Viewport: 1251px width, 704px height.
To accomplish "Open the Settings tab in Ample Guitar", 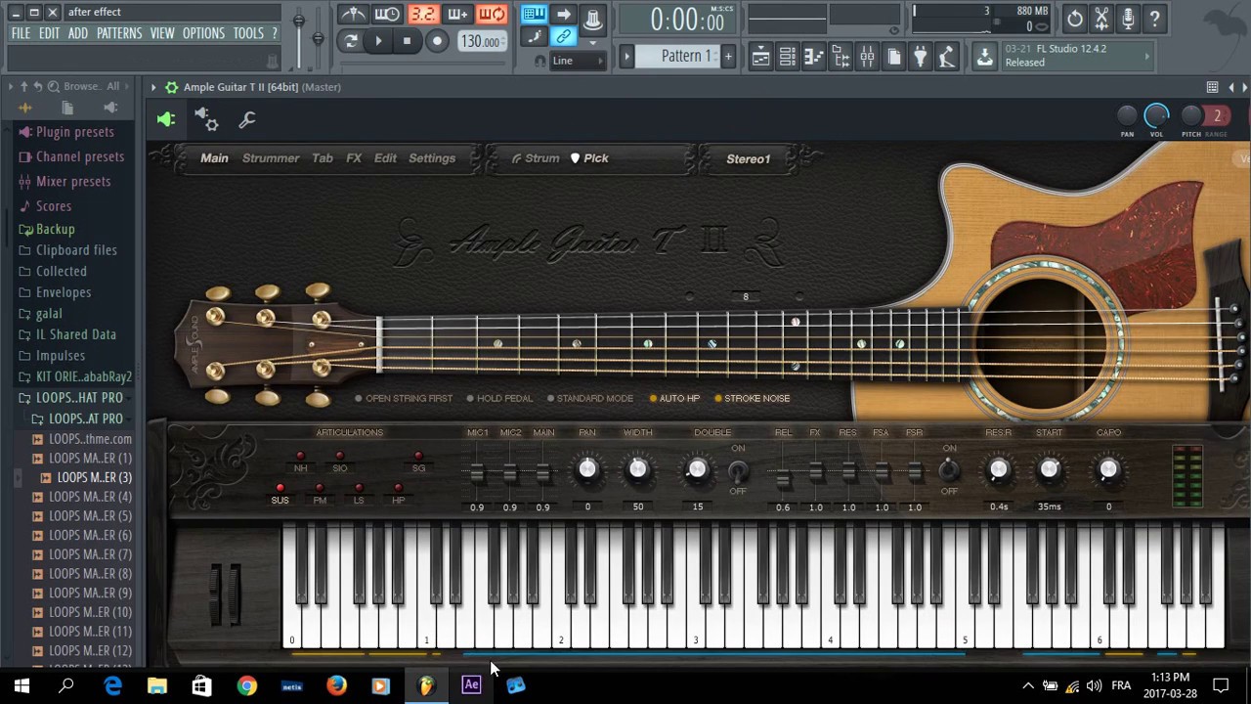I will [x=432, y=158].
